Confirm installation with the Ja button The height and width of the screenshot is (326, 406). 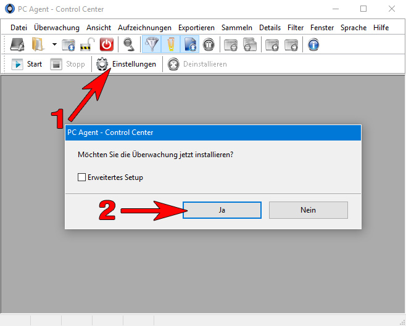222,210
